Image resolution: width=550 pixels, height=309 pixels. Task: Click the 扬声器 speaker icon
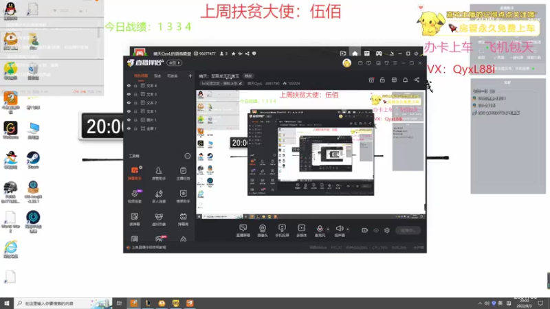[x=339, y=229]
